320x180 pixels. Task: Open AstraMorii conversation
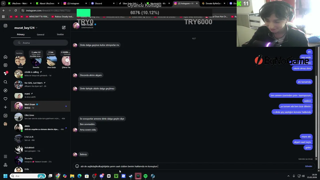(x=40, y=149)
